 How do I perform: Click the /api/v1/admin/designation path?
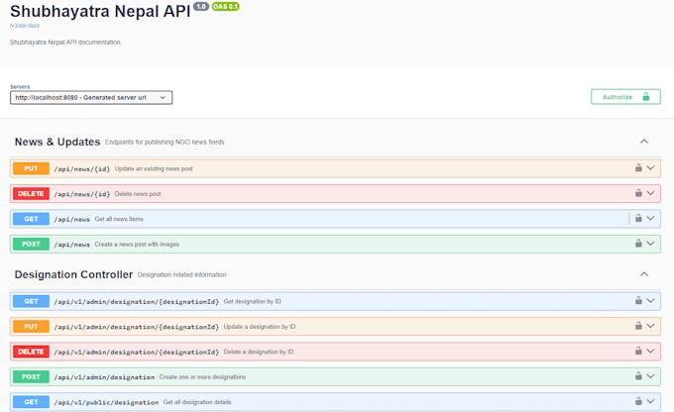click(104, 377)
